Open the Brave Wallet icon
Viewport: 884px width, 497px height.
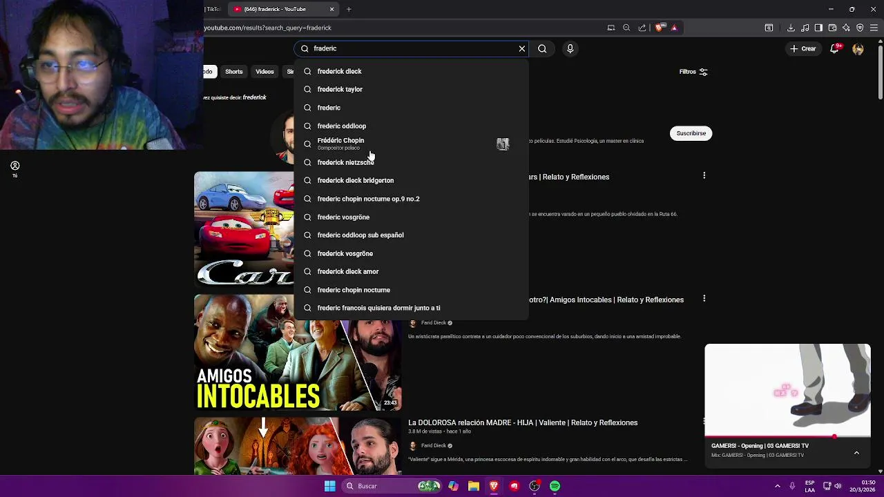(832, 28)
